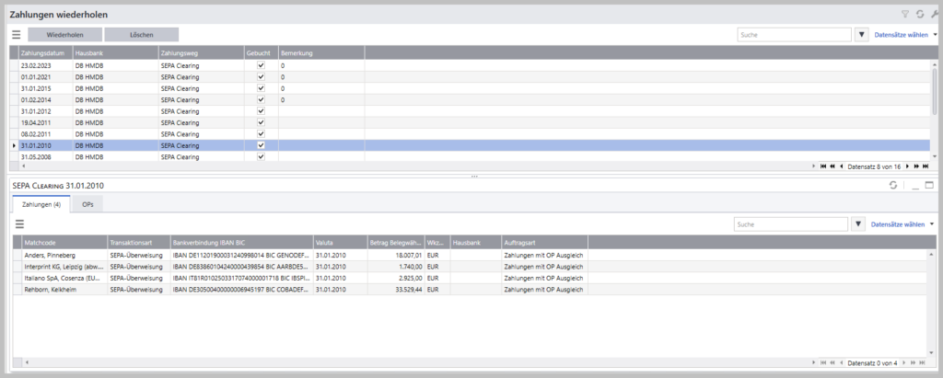Click the Wiederholen button
943x378 pixels.
coord(65,35)
